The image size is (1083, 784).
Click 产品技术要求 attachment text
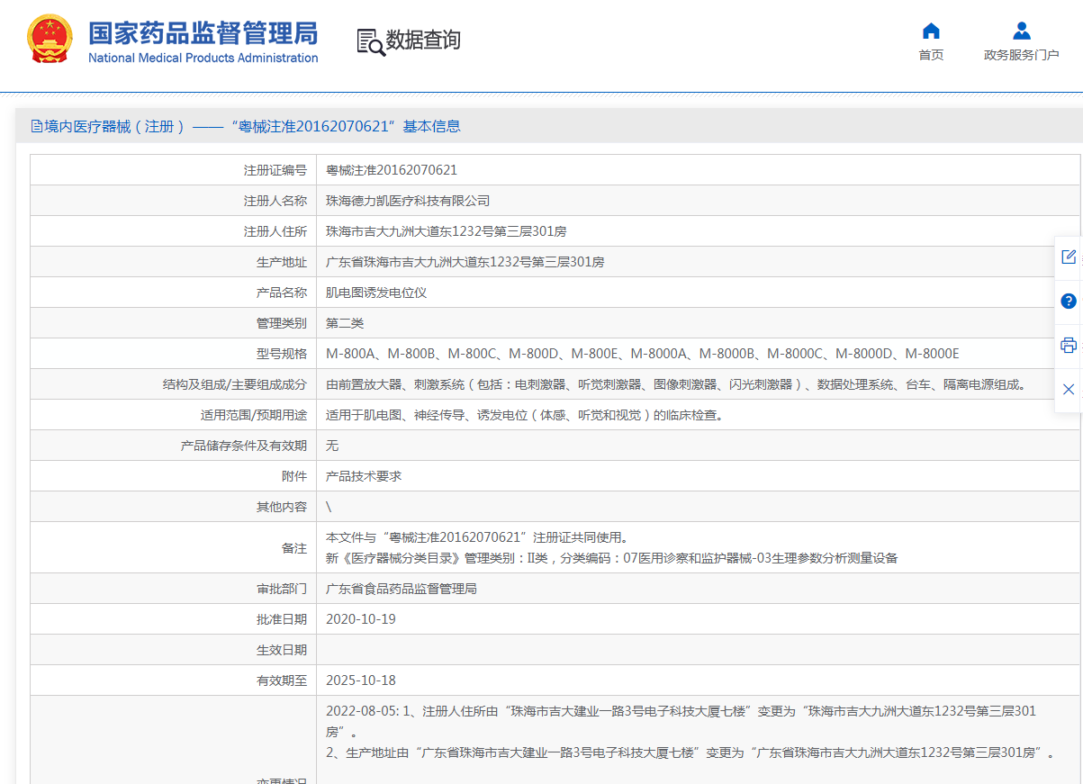point(364,476)
